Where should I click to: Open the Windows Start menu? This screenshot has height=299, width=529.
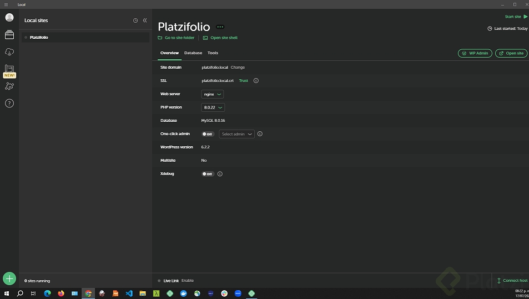point(7,293)
